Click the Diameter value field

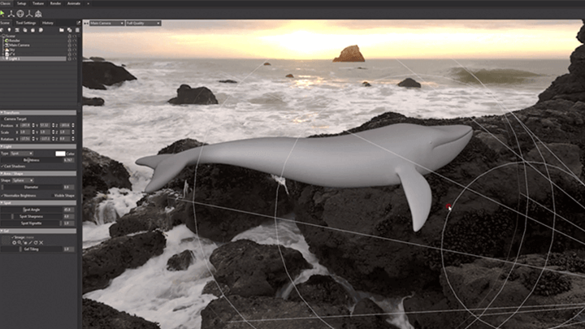68,187
